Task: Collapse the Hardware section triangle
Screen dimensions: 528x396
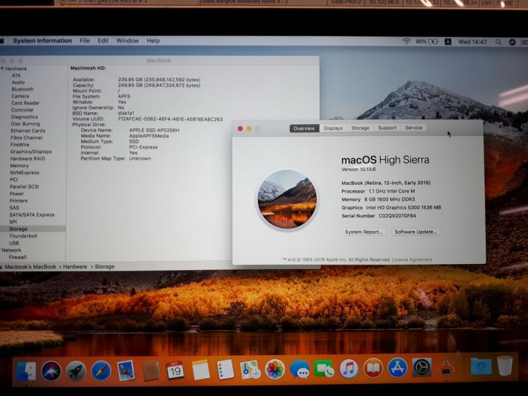Action: tap(2, 69)
